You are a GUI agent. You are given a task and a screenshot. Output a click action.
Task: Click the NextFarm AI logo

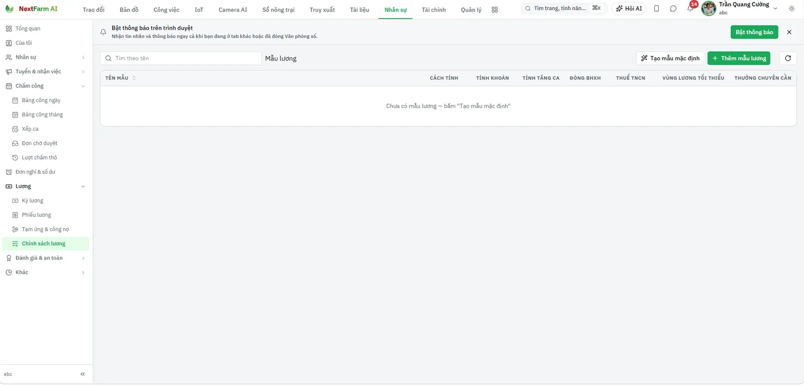click(x=31, y=9)
